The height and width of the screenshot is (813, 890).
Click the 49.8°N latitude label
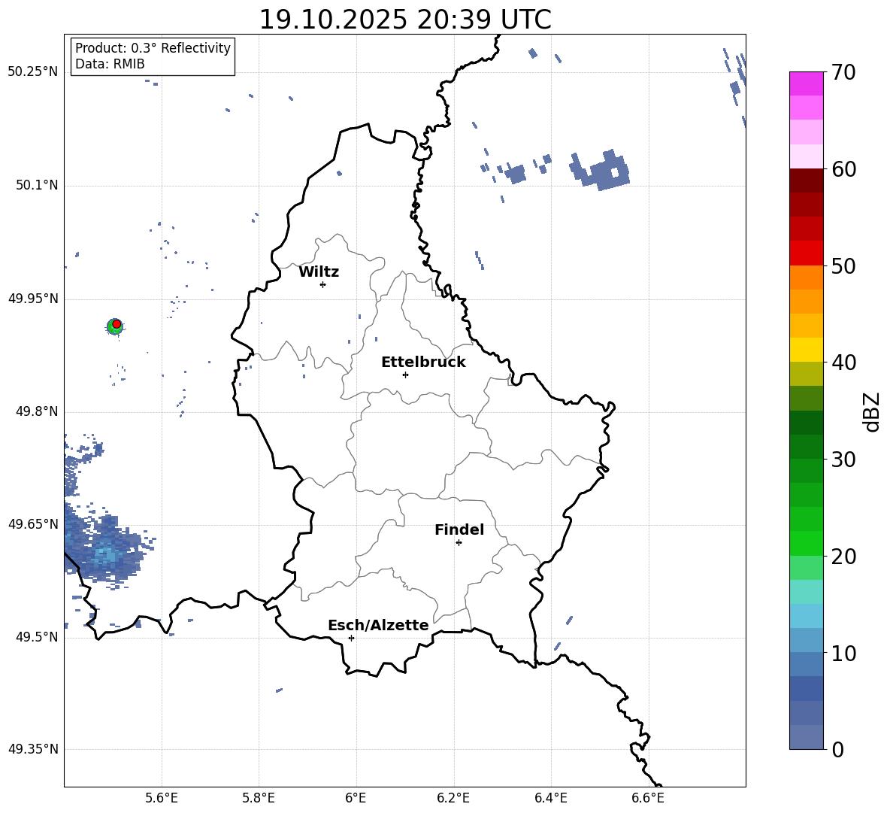click(x=37, y=411)
